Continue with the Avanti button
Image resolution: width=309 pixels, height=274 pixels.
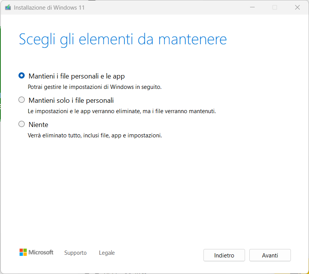[270, 255]
